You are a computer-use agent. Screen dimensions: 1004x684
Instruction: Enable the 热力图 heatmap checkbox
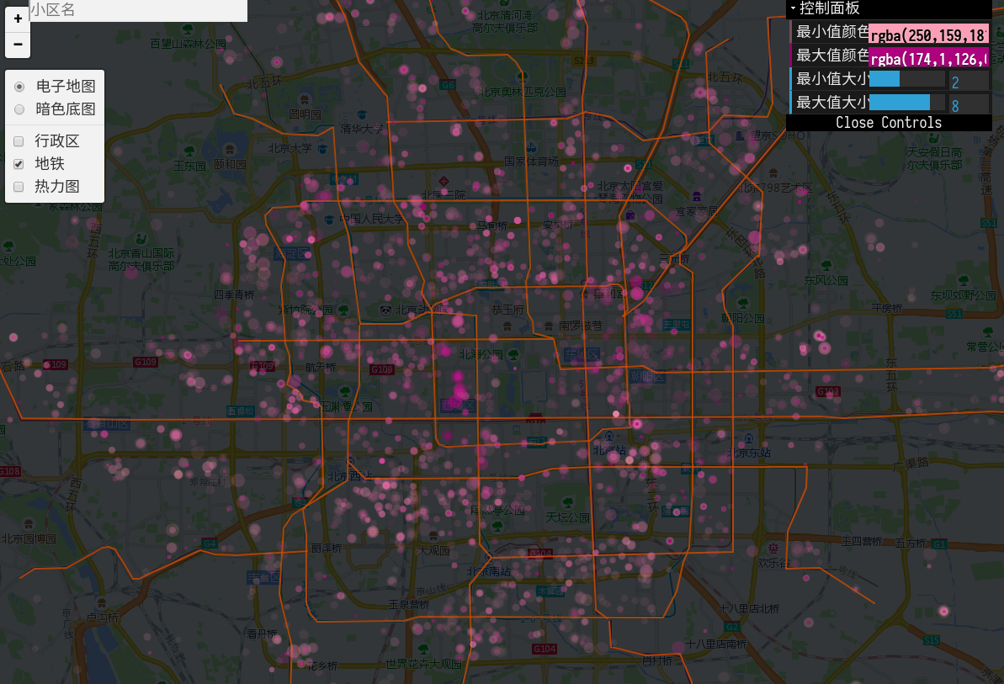click(19, 187)
